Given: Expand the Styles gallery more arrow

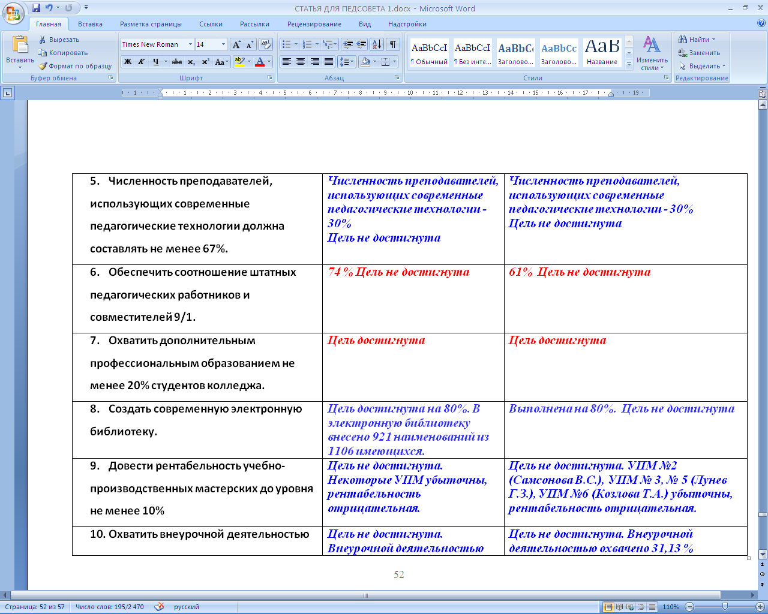Looking at the screenshot, I should tap(629, 65).
